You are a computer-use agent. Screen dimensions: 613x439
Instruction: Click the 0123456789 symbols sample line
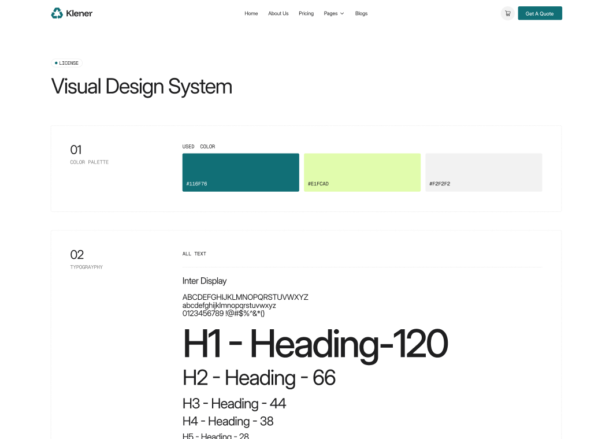[224, 313]
